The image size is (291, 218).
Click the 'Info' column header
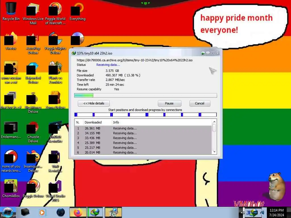[162, 122]
